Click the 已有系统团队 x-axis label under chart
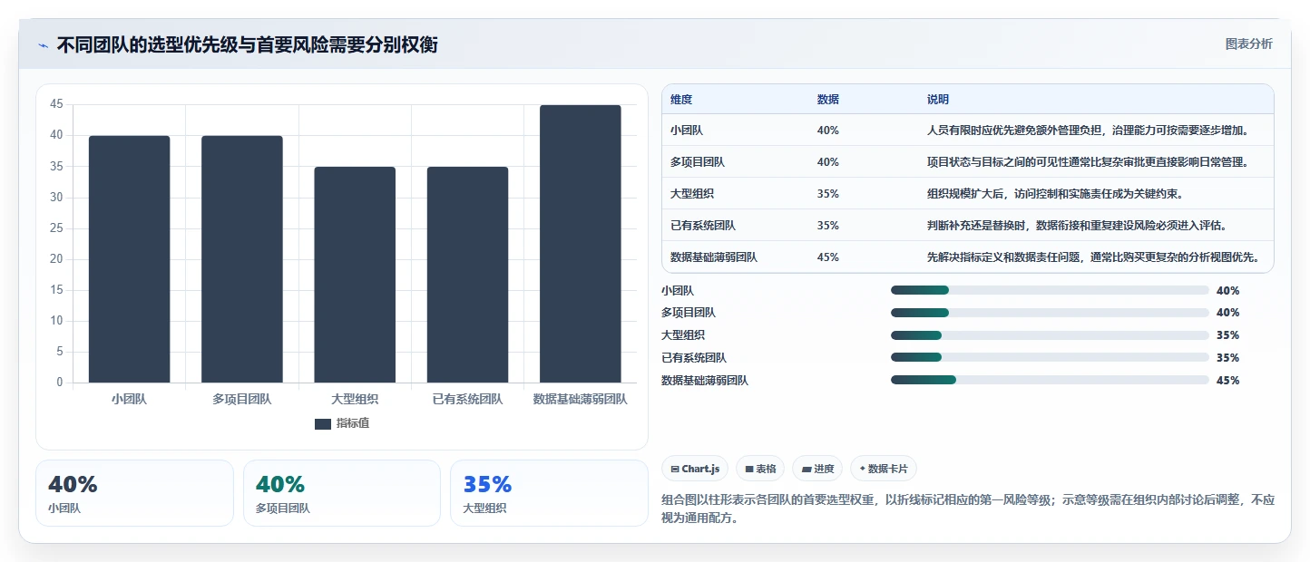Image resolution: width=1310 pixels, height=562 pixels. coord(467,399)
